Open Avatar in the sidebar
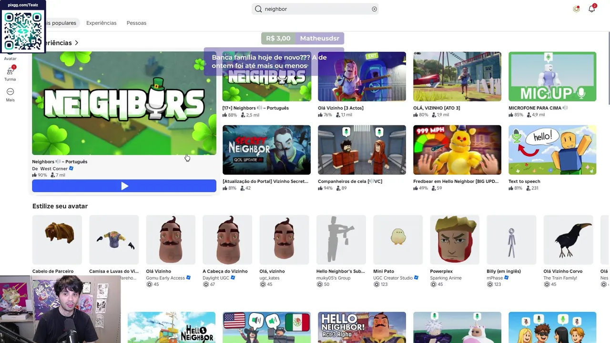Image resolution: width=610 pixels, height=343 pixels. pos(10,59)
